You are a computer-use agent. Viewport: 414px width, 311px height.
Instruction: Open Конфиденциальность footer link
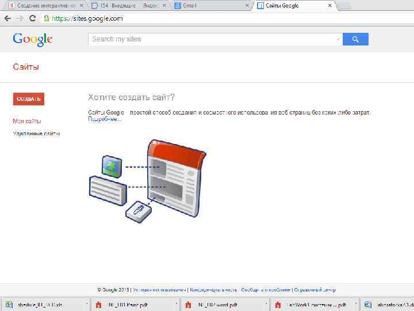[x=213, y=290]
